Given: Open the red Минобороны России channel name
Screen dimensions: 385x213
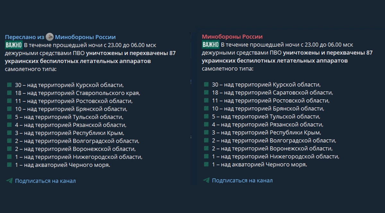Looking at the screenshot, I should click(x=232, y=37).
